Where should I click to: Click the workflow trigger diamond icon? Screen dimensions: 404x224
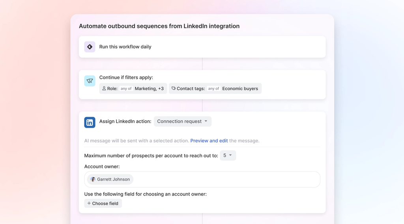coord(90,47)
